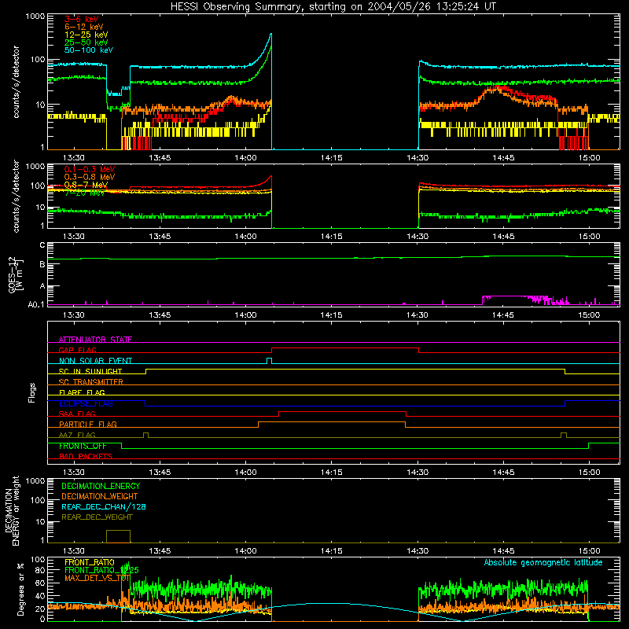The width and height of the screenshot is (629, 629).
Task: Pick the 50-100 keV legend label
Action: tap(89, 50)
